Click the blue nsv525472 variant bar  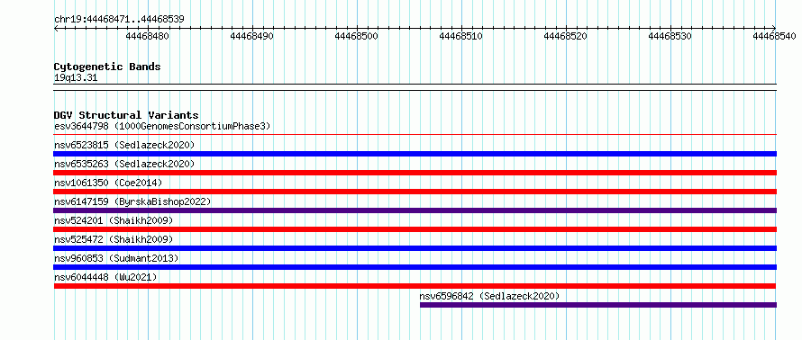[x=415, y=248]
